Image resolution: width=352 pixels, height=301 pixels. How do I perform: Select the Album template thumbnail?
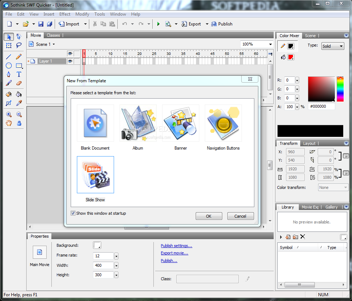click(138, 123)
